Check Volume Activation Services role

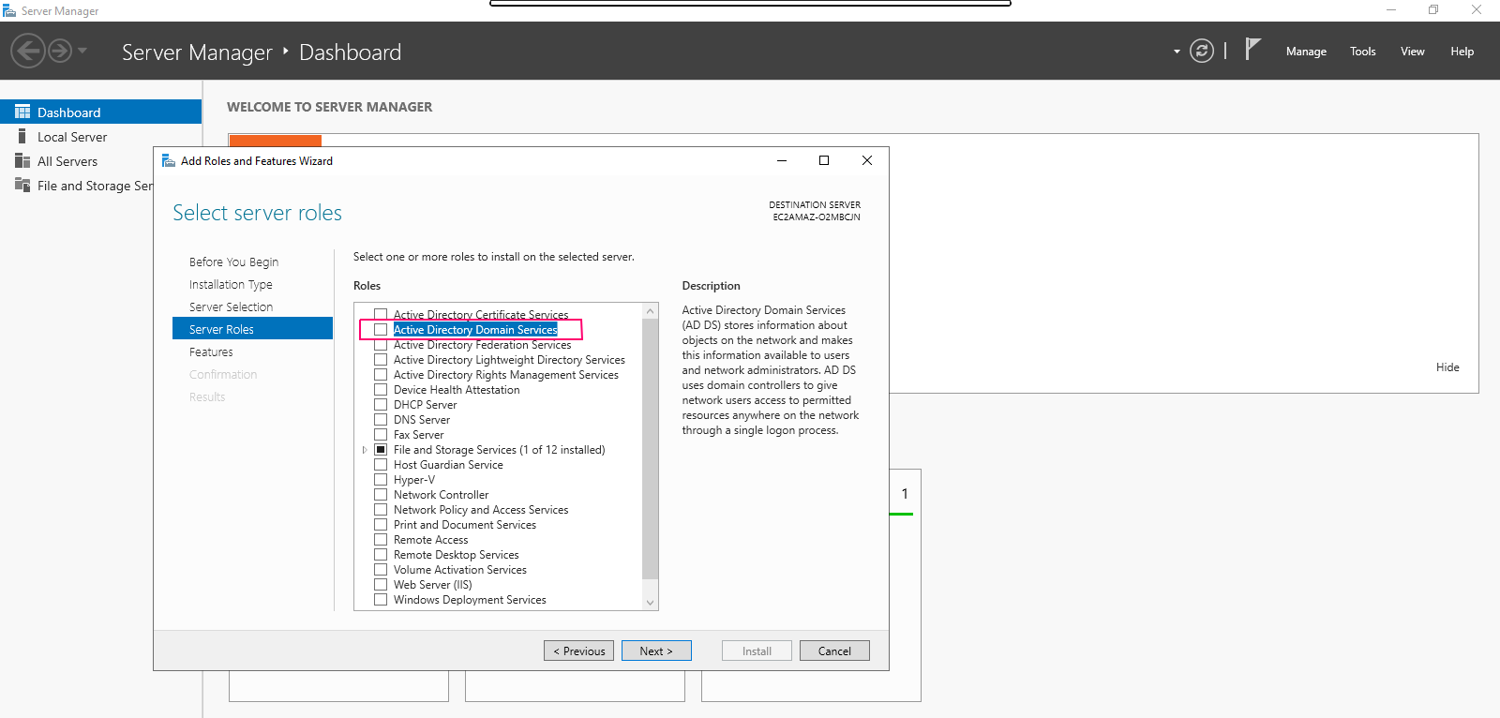coord(381,570)
